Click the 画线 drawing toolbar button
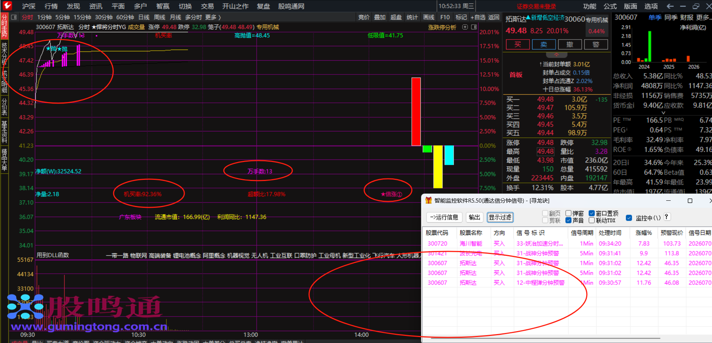 coord(429,17)
